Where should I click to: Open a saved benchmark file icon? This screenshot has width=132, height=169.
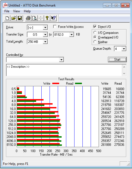[13, 18]
